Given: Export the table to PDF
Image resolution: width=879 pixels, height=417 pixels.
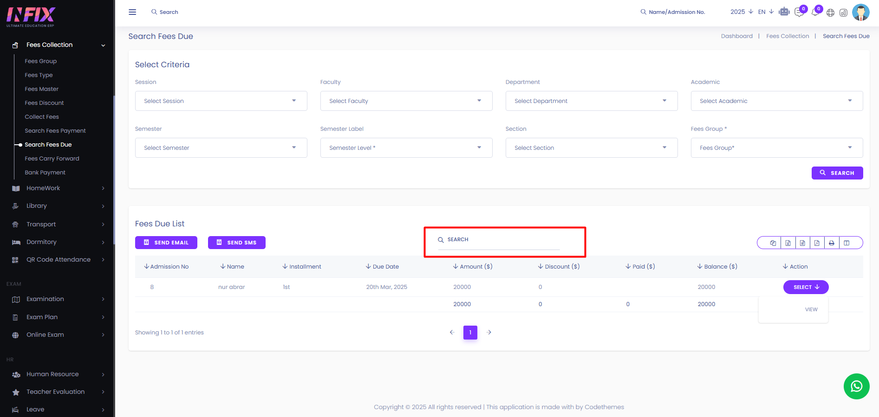Looking at the screenshot, I should coord(817,243).
